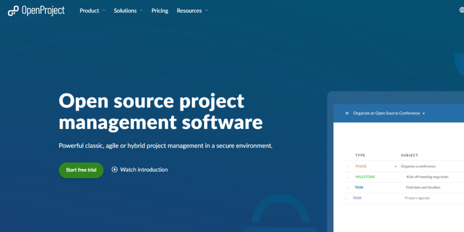Click the PHASE type label

pos(361,166)
